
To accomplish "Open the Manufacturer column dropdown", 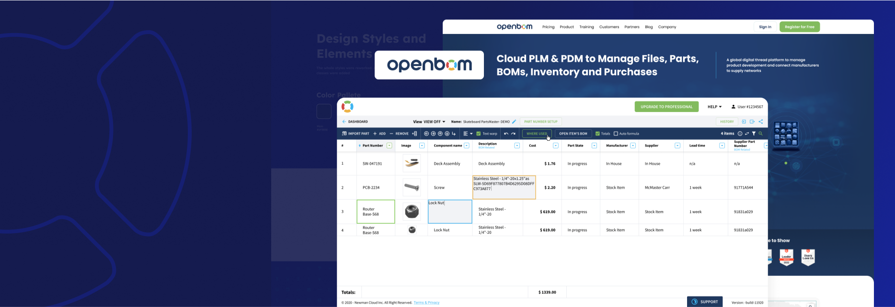I will click(x=633, y=146).
